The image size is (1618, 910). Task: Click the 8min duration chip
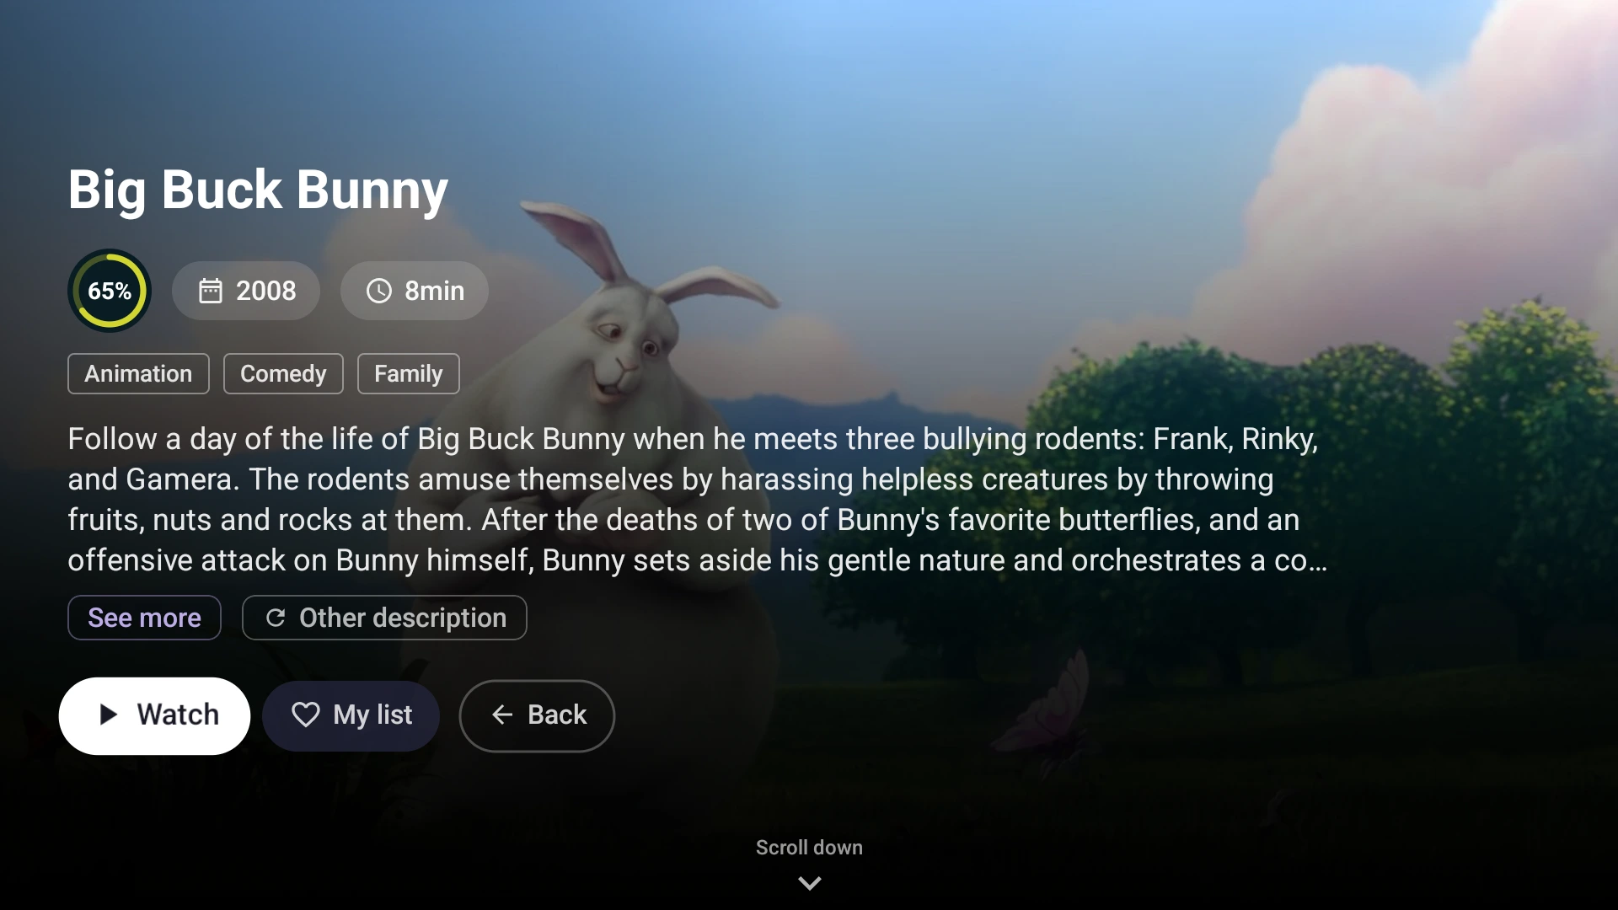(414, 292)
